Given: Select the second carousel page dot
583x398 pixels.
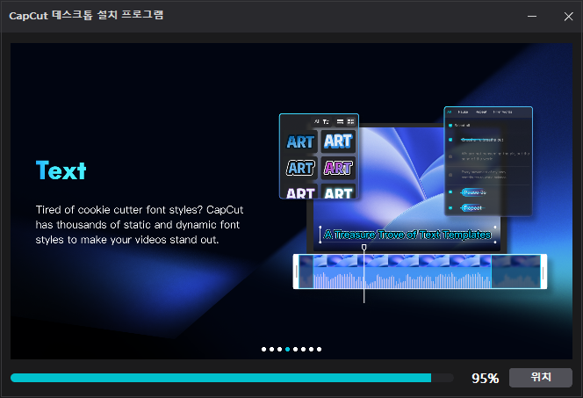Looking at the screenshot, I should tap(272, 350).
